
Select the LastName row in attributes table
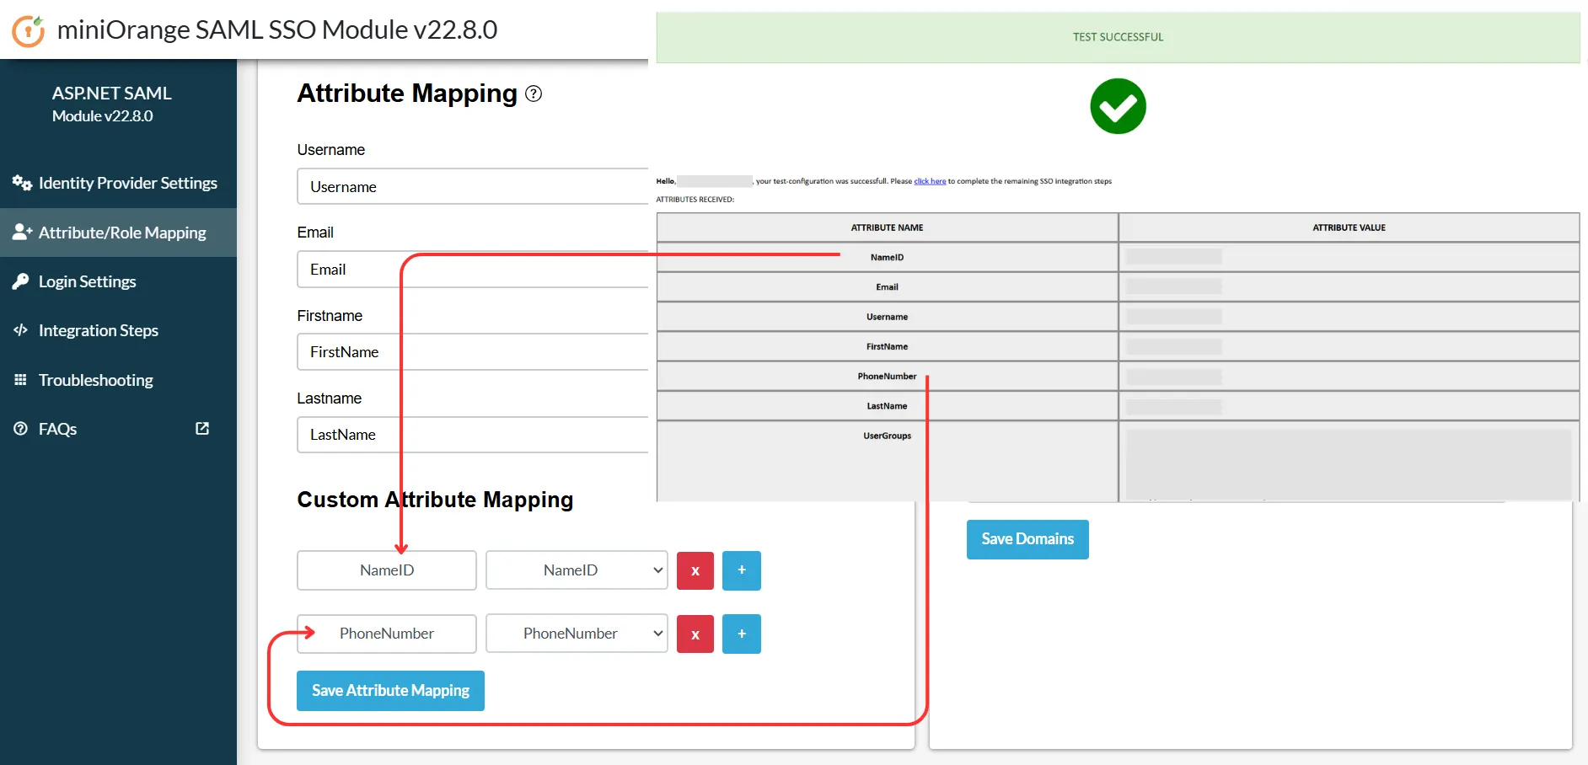point(1118,406)
